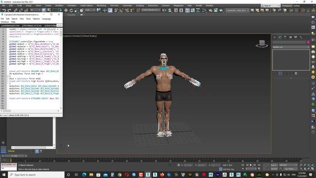This screenshot has height=178, width=316.
Task: Open the Scripting menu
Action: (140, 5)
